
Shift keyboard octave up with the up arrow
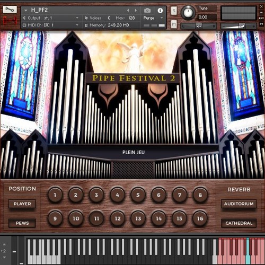pyautogui.click(x=4, y=245)
